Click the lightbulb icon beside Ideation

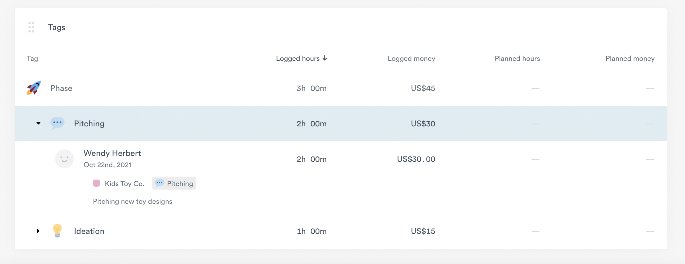pyautogui.click(x=57, y=231)
